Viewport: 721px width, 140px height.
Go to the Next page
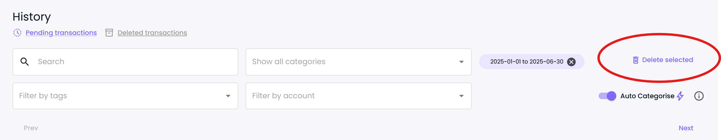686,128
